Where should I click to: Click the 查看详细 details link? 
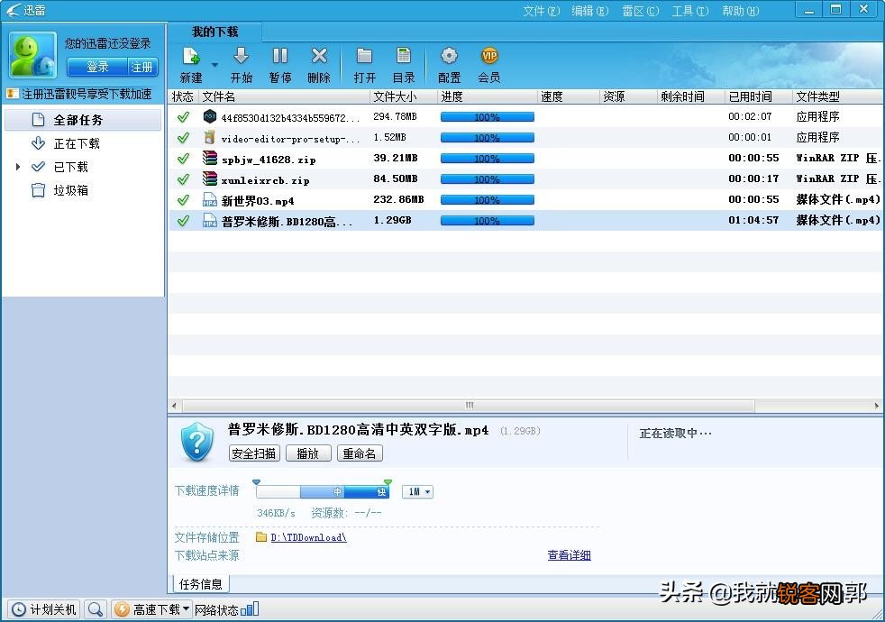[x=569, y=555]
